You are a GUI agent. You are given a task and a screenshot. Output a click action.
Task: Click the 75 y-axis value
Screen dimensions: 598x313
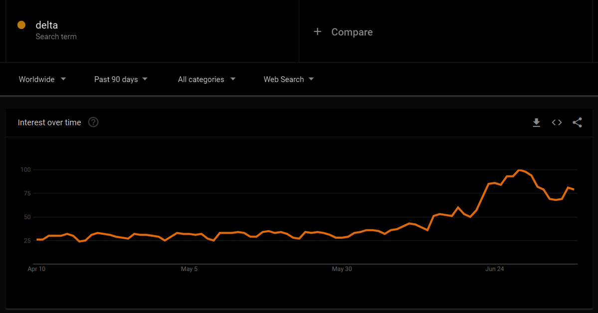(x=27, y=193)
